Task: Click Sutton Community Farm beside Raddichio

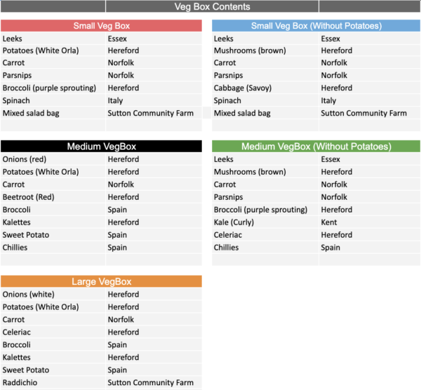Action: point(150,383)
